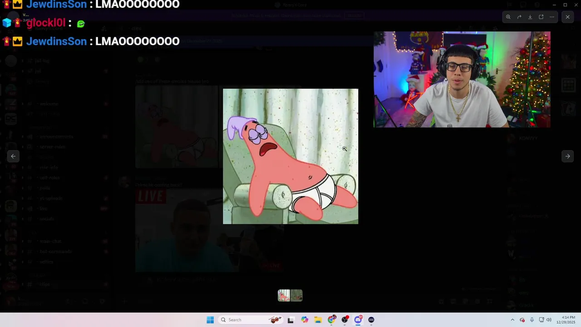The image size is (581, 327).
Task: Click the taskbar Search box
Action: 251,320
